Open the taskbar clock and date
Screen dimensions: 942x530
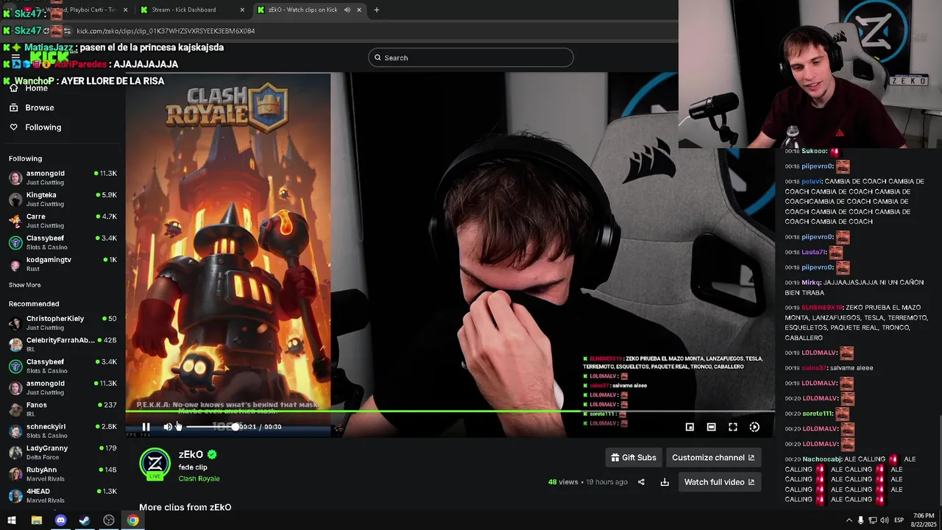pyautogui.click(x=924, y=520)
